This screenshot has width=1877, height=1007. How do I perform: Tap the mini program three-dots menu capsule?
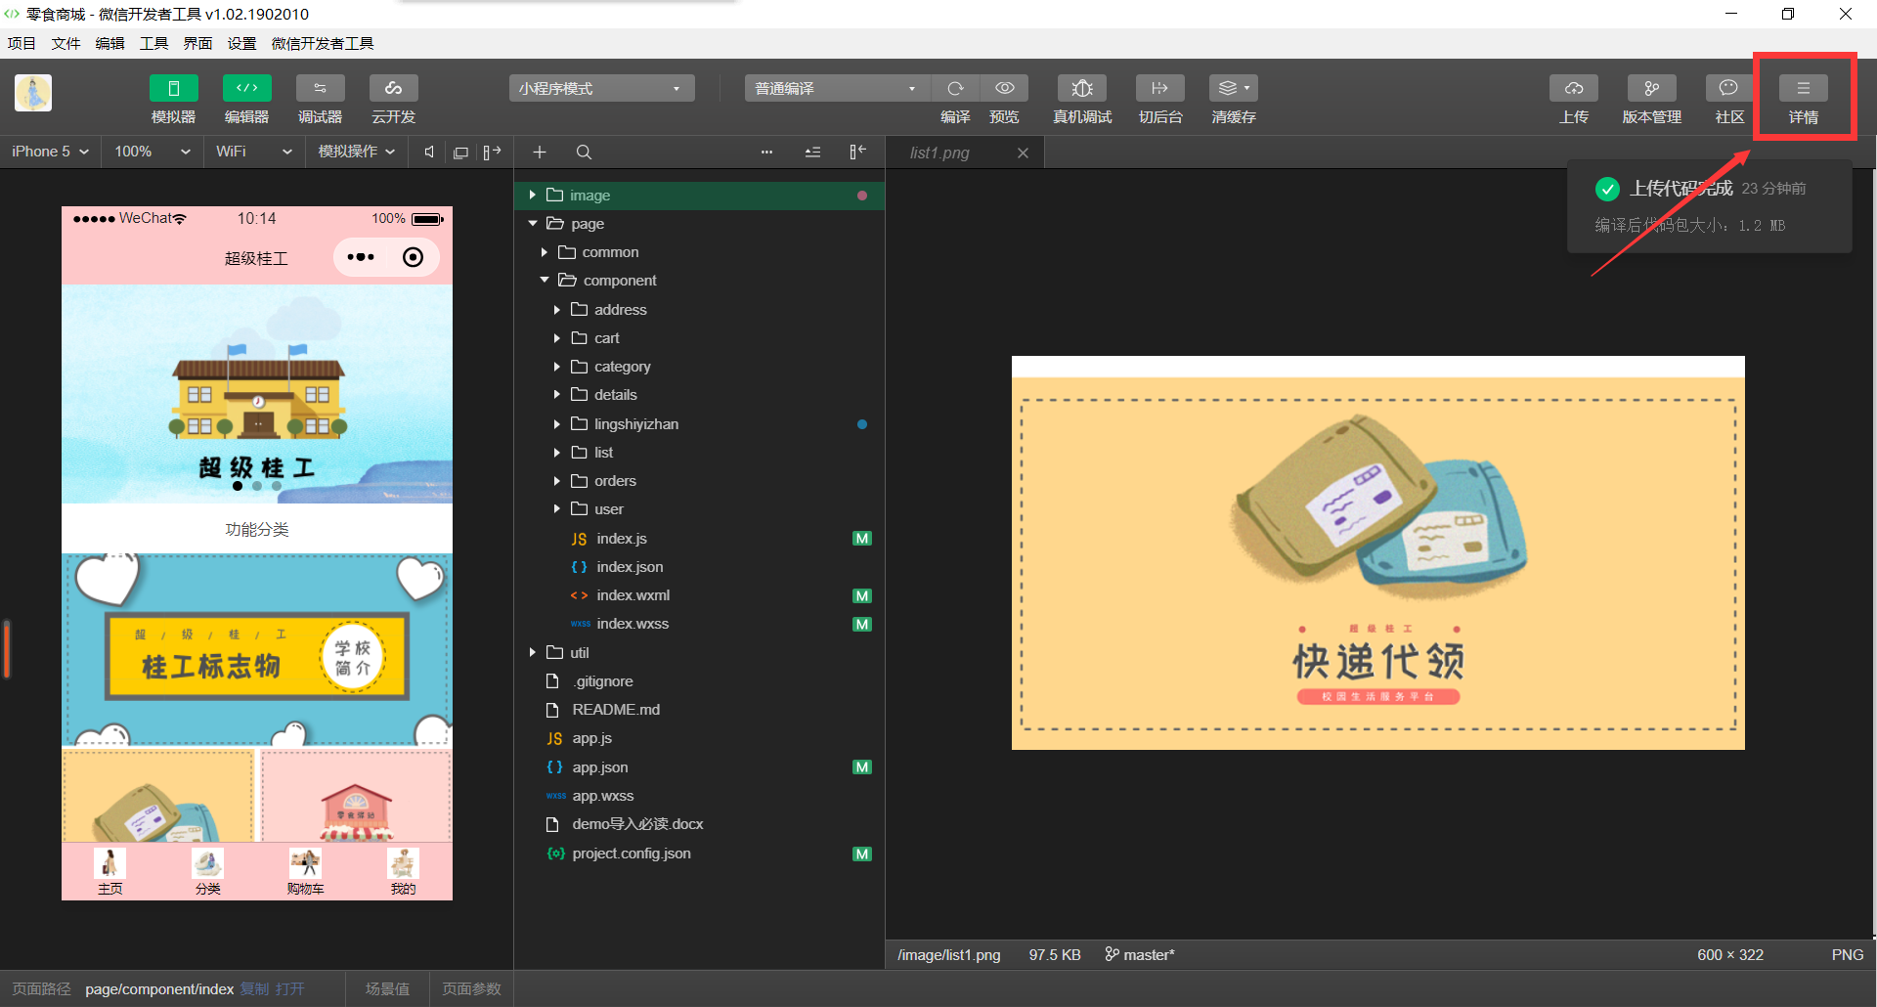(x=361, y=257)
